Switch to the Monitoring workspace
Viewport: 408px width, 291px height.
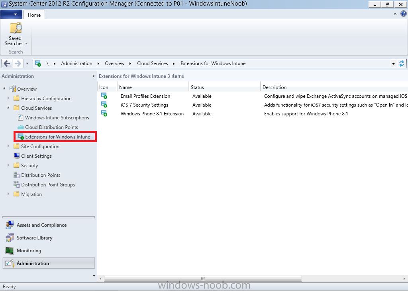coord(49,251)
